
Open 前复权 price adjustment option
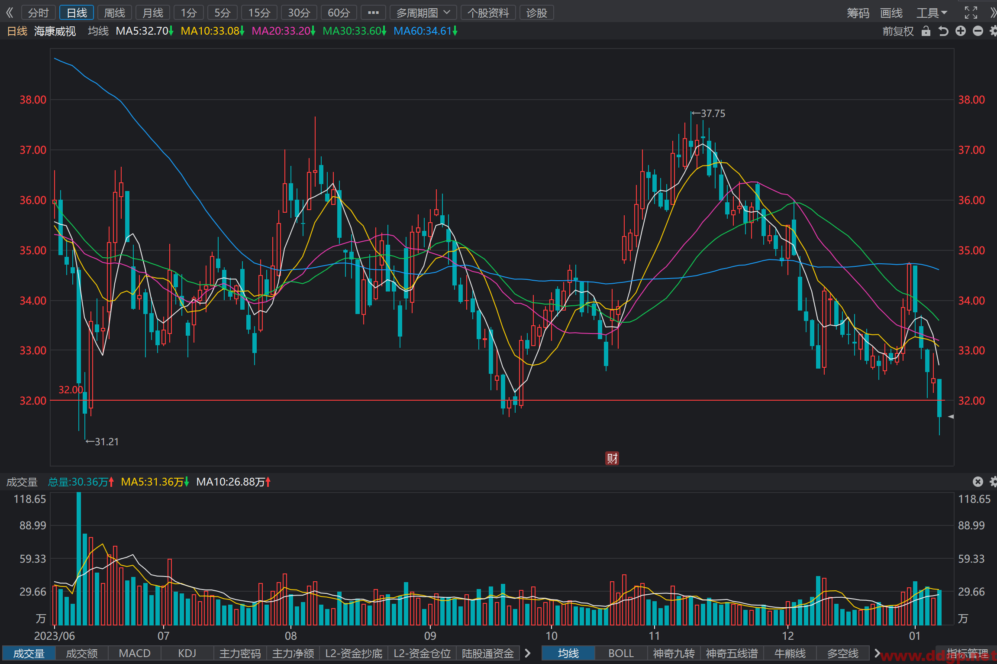(898, 31)
